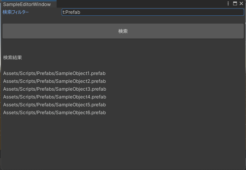Click the 検索フィルター label
The height and width of the screenshot is (170, 246).
(16, 12)
